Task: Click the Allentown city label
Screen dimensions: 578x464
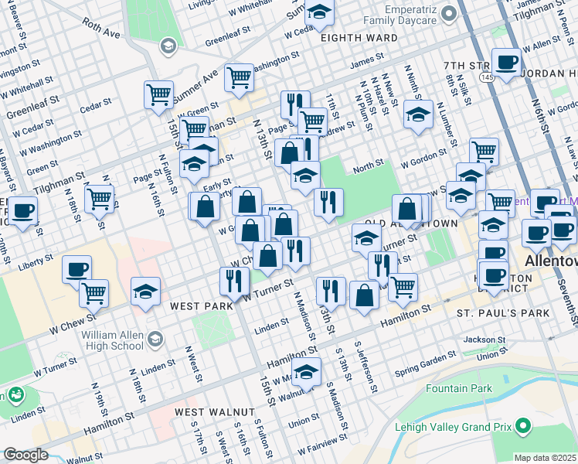Action: pos(551,261)
